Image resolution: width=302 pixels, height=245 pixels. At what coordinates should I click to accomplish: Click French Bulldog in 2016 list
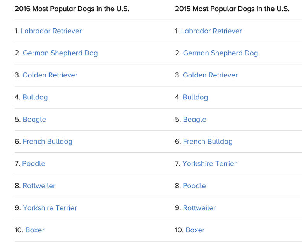pos(47,142)
